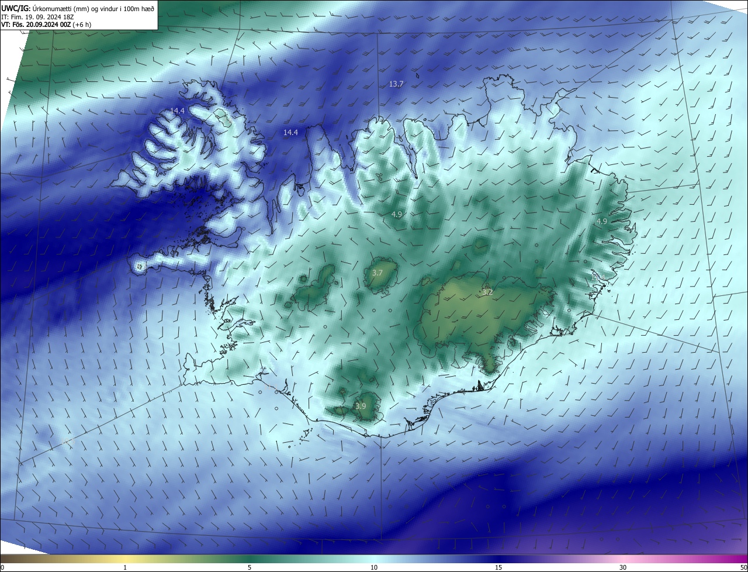Select the 4.9 label in the northern interior

[x=397, y=215]
